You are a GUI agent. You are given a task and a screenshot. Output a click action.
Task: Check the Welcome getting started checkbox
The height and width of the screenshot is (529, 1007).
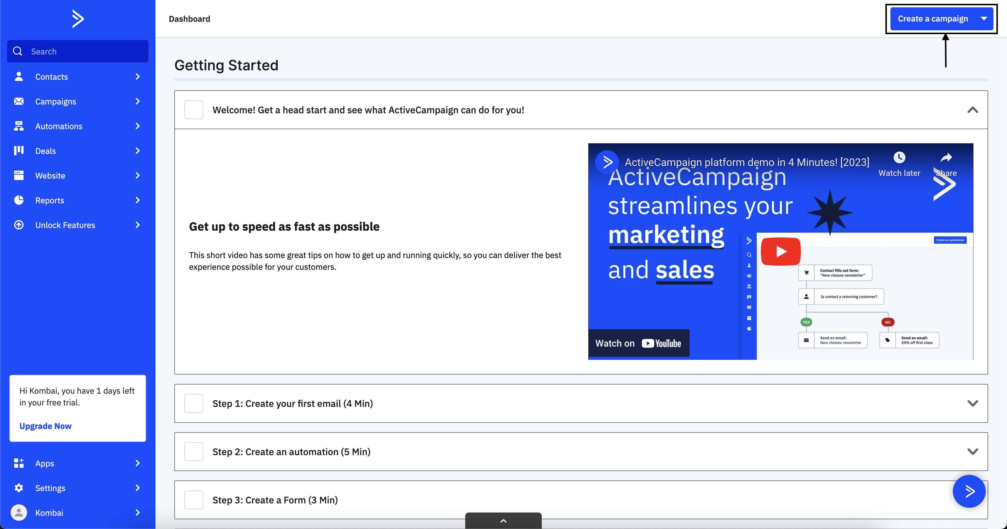click(193, 110)
